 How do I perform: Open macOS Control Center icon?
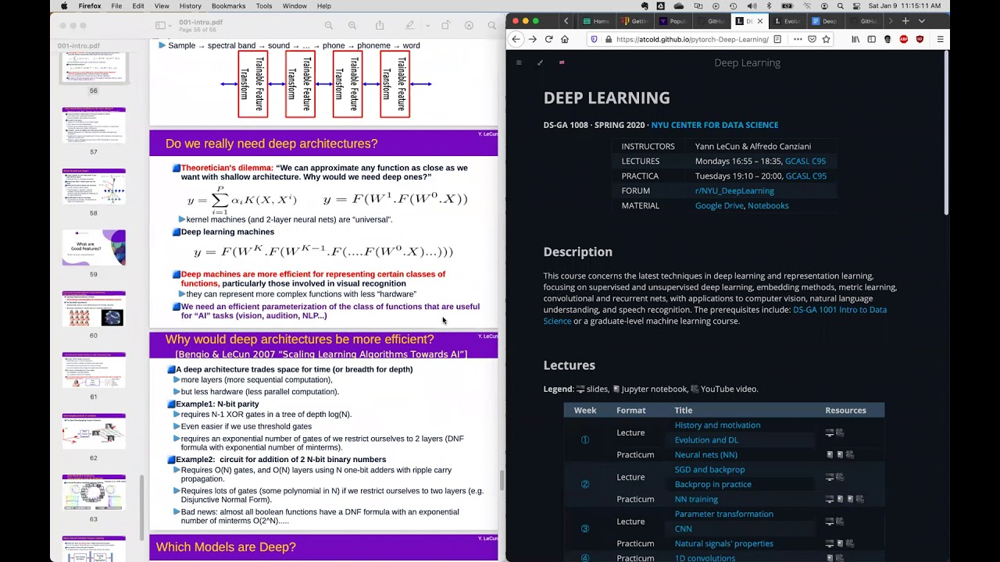856,5
